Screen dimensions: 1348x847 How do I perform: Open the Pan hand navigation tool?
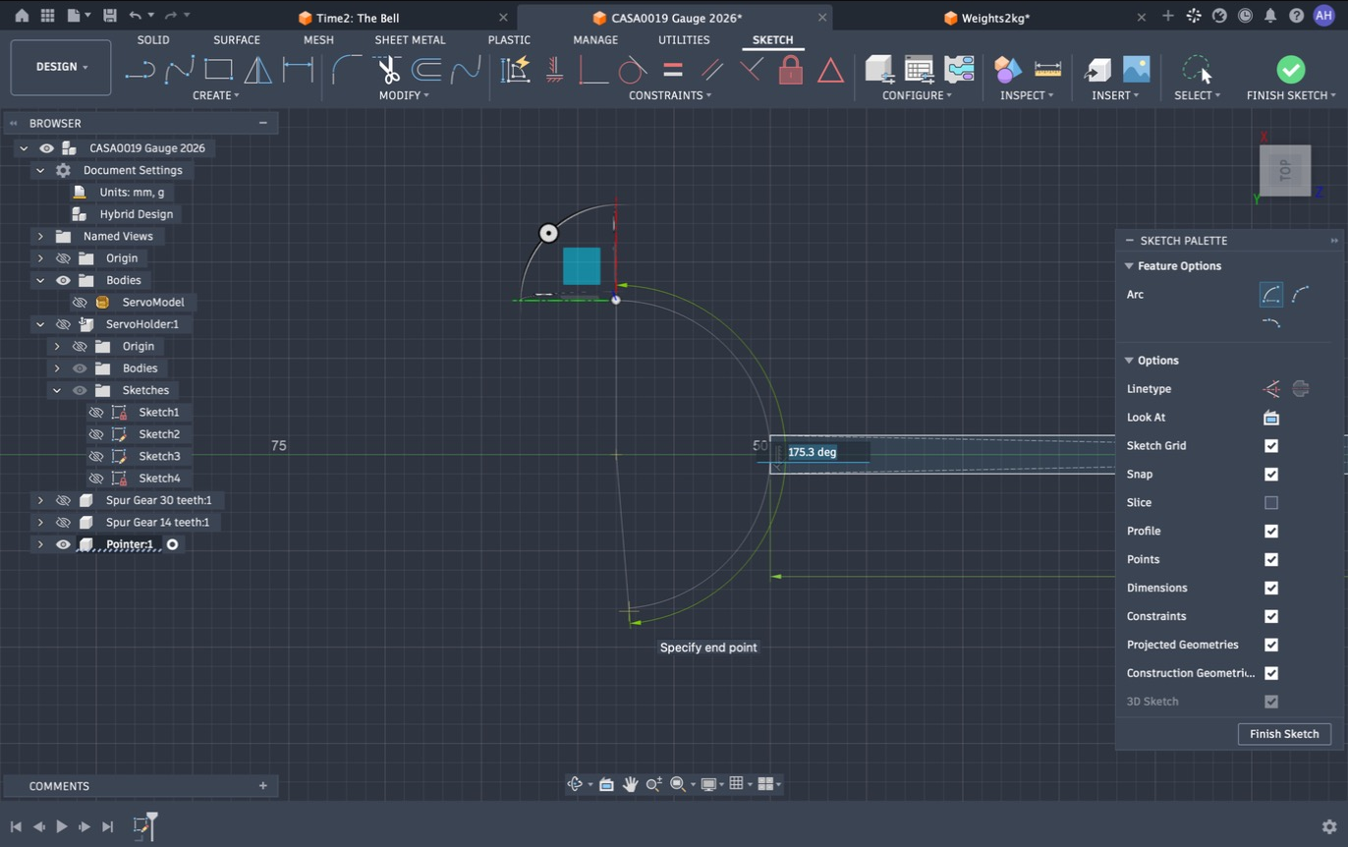point(630,784)
